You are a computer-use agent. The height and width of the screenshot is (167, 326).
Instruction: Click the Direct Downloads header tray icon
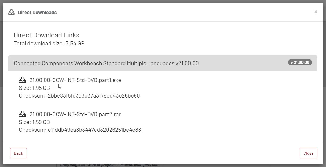tap(11, 12)
